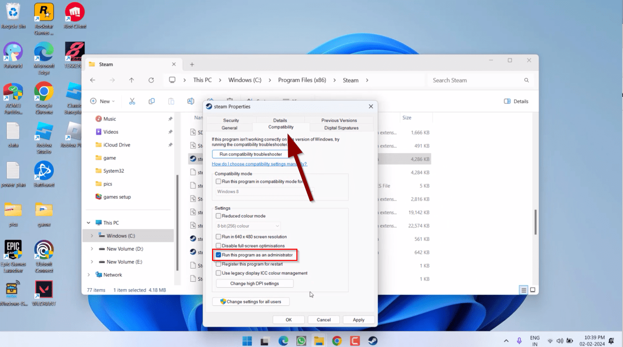Click the Copy icon in Explorer toolbar
Image resolution: width=623 pixels, height=347 pixels.
152,101
